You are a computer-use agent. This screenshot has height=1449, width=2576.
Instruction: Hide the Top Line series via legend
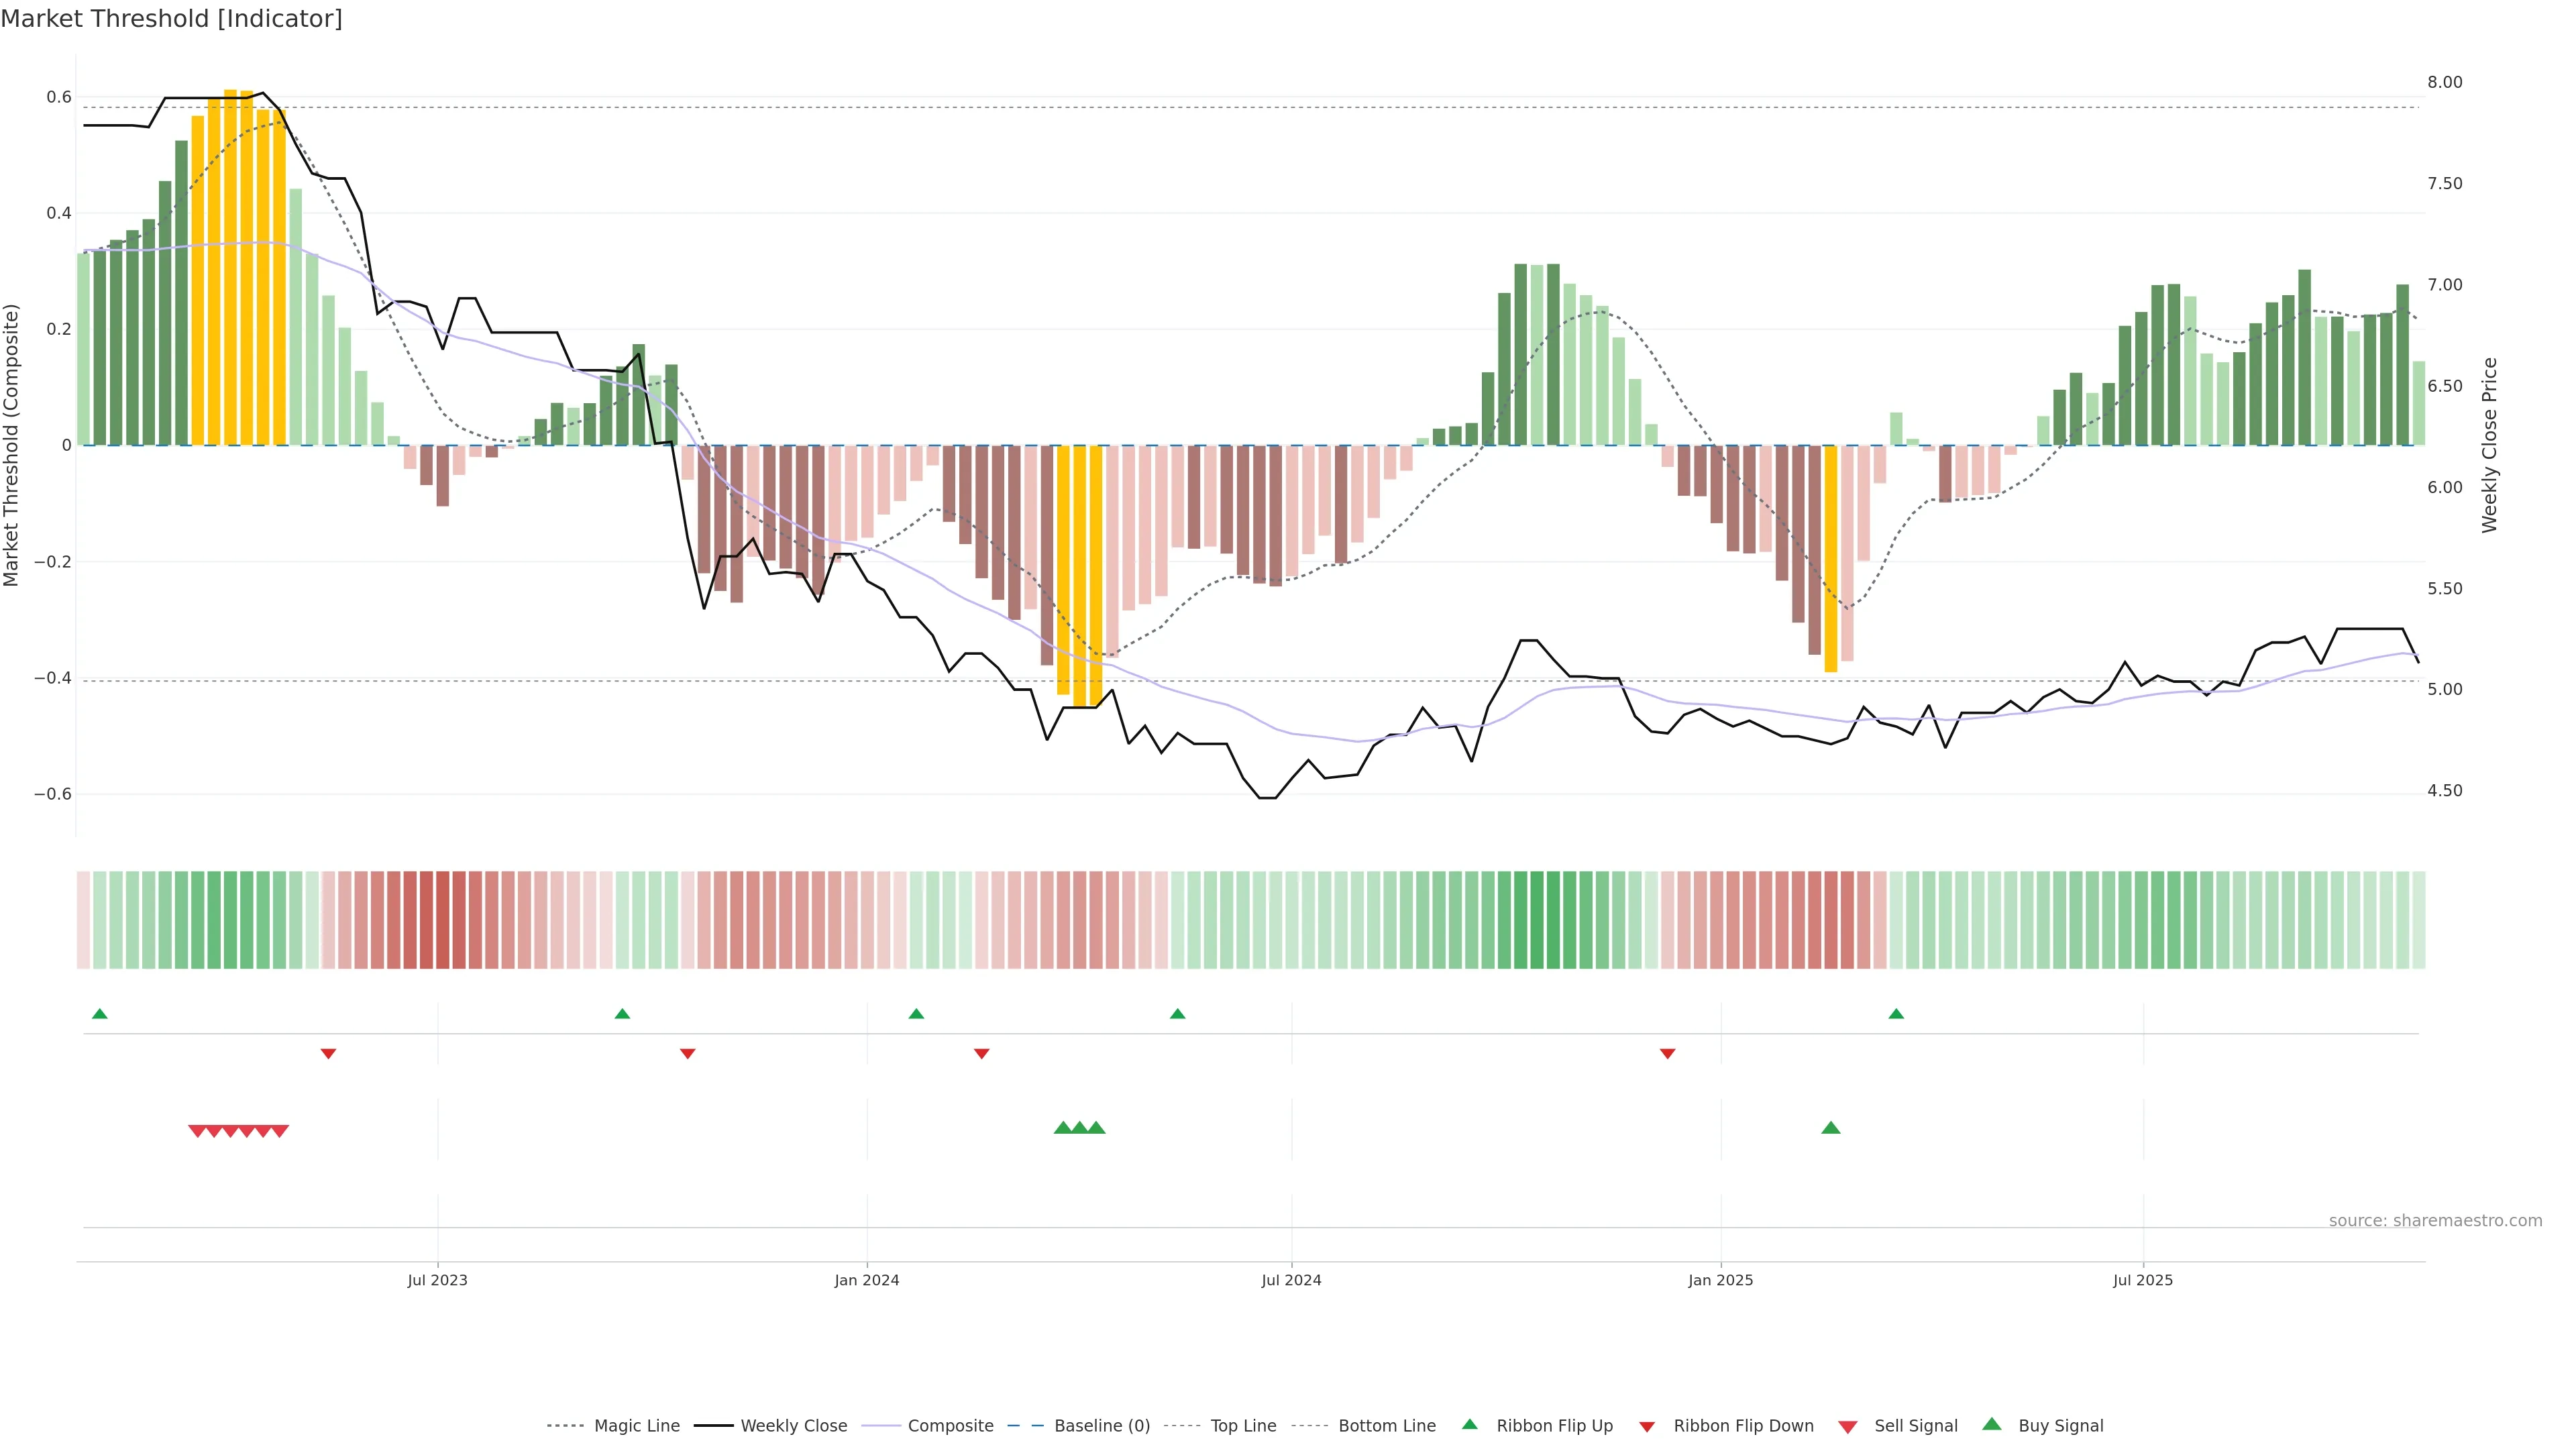click(x=1243, y=1426)
